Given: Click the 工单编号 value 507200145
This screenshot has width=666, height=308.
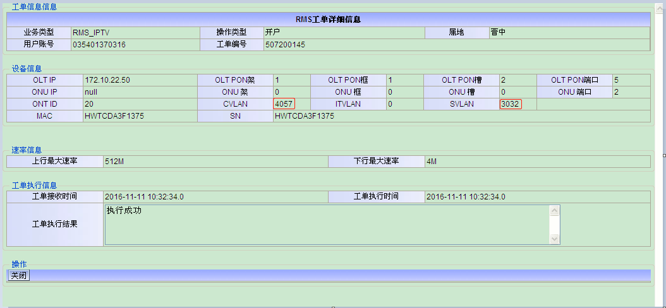Looking at the screenshot, I should 285,45.
